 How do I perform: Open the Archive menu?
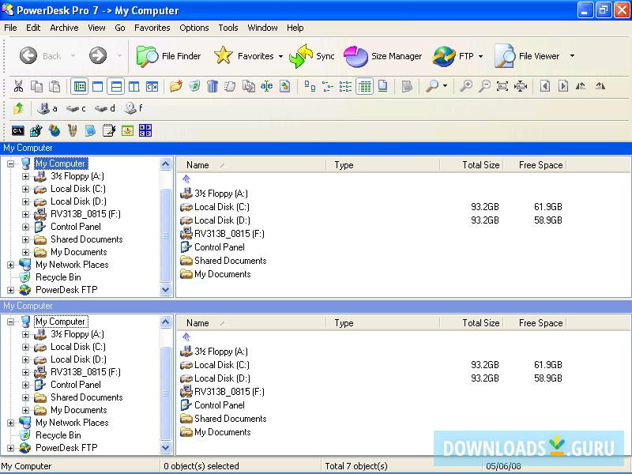point(64,28)
